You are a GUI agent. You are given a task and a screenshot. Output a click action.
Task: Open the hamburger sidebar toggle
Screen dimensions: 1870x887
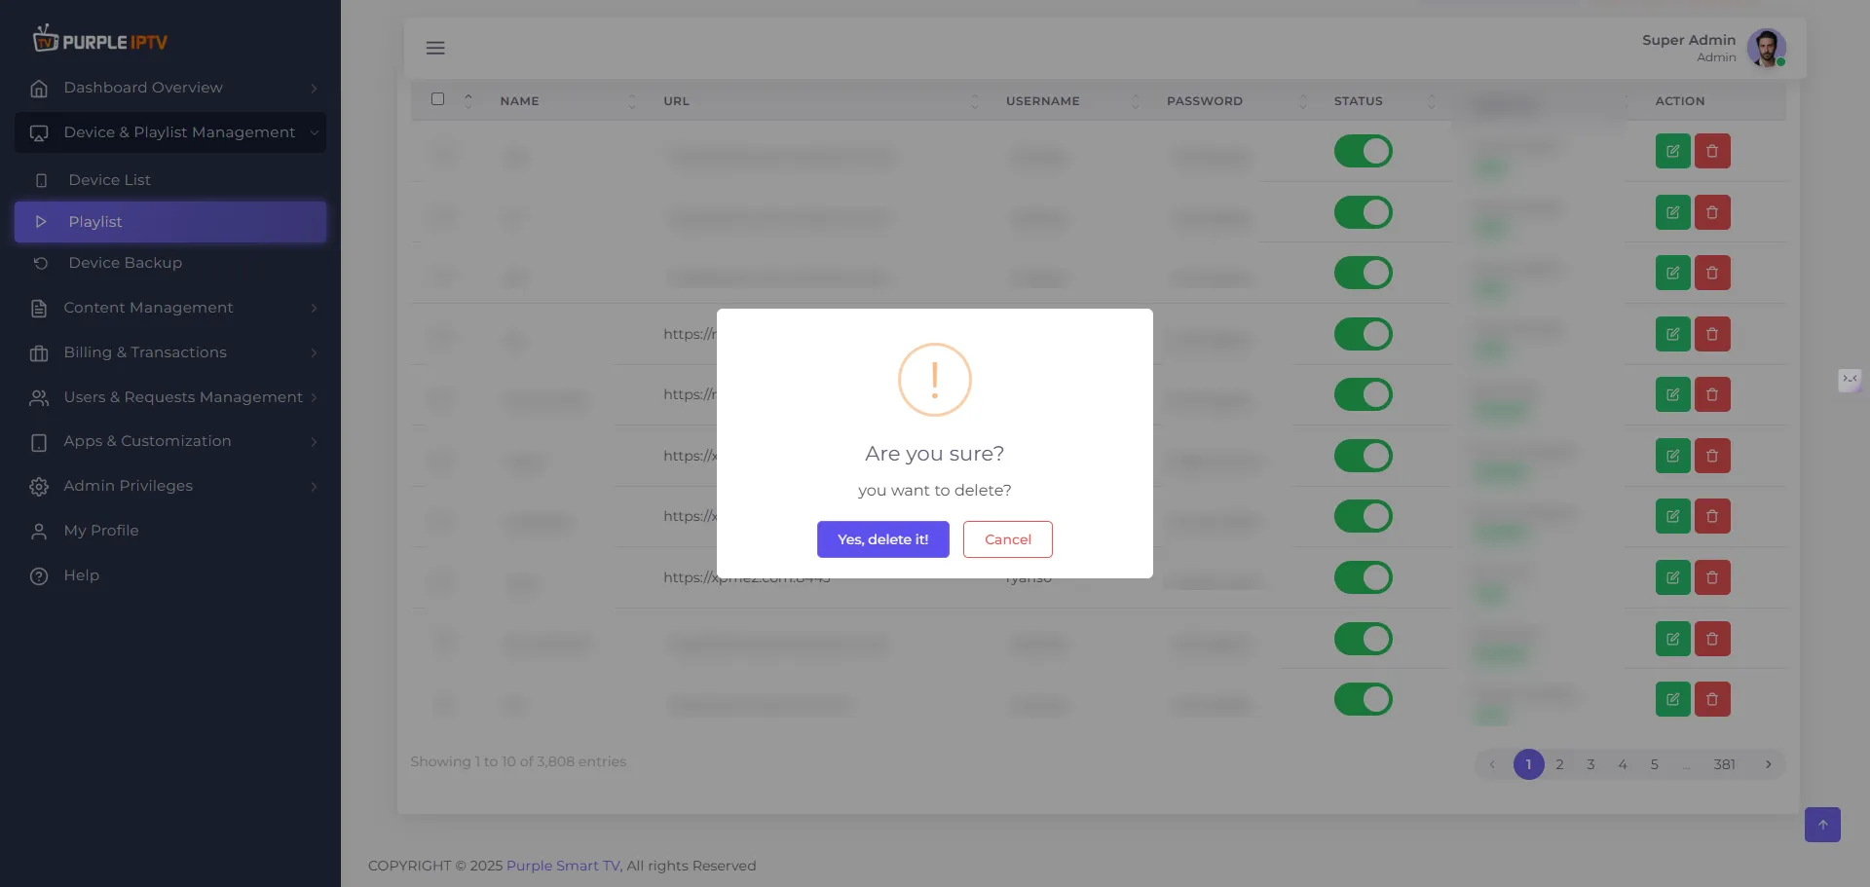click(x=435, y=48)
